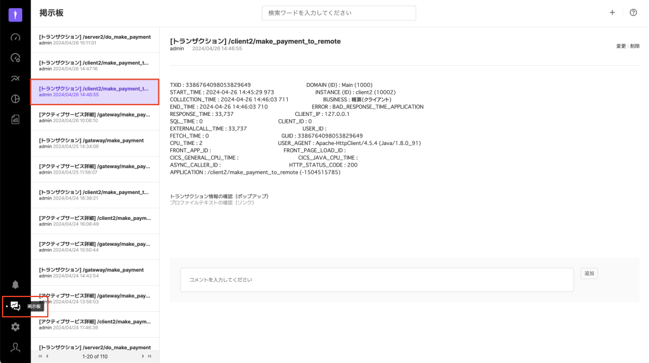Open the pie chart statistics sidebar icon

tap(15, 98)
